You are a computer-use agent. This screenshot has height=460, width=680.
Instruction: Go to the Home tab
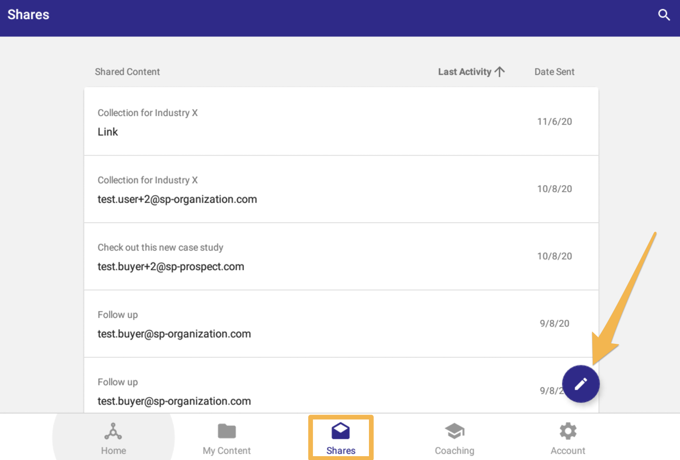113,438
